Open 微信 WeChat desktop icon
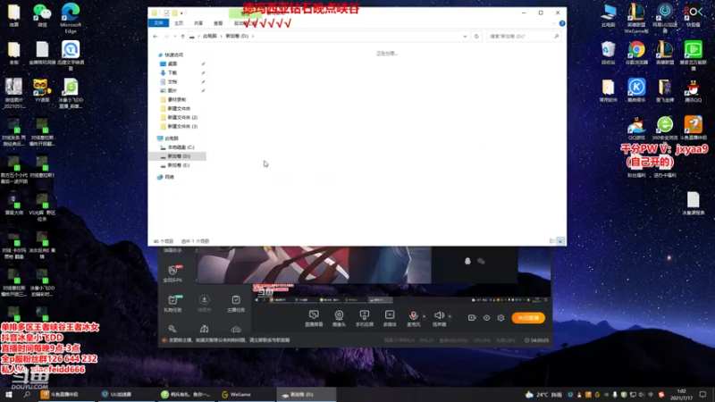 tap(42, 14)
